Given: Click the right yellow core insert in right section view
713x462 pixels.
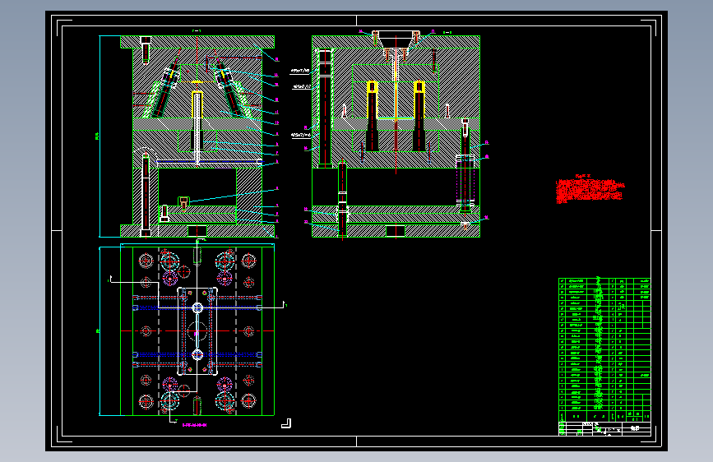Looking at the screenshot, I should point(419,116).
